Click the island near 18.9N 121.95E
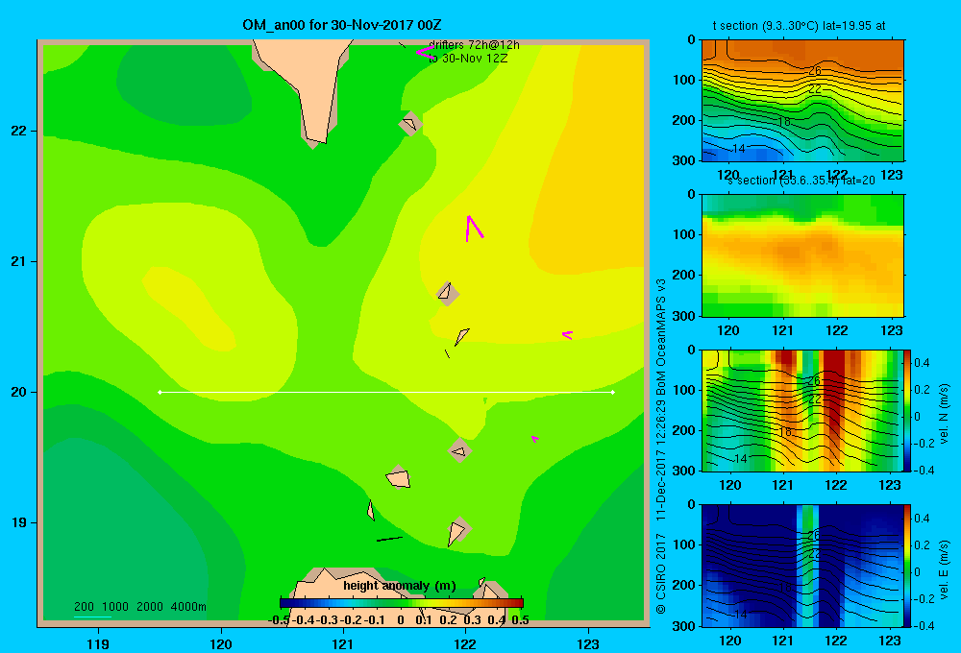This screenshot has height=653, width=961. coord(457,530)
